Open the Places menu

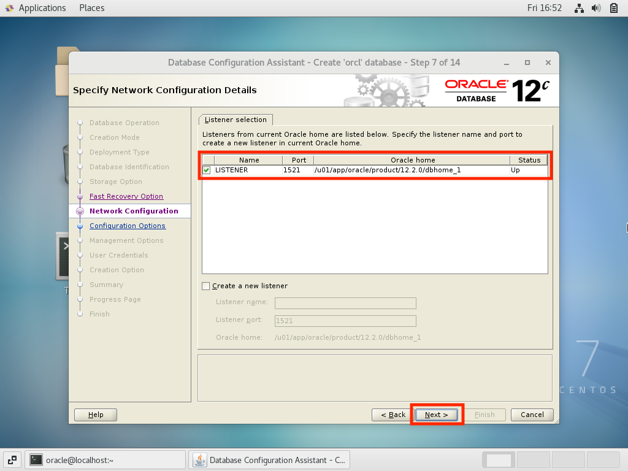click(x=92, y=8)
